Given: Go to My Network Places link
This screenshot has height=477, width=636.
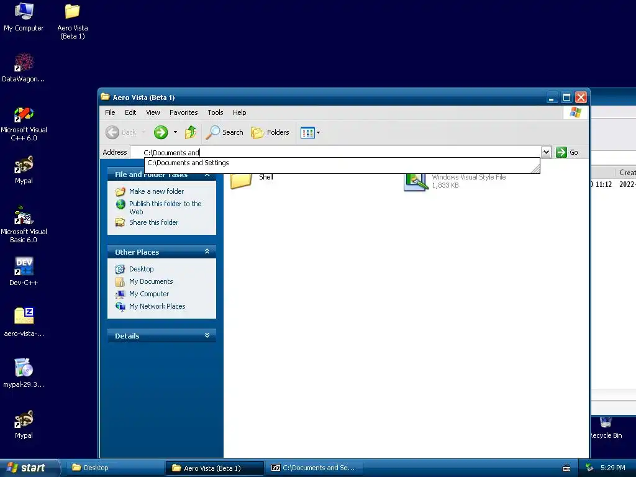Looking at the screenshot, I should [157, 306].
